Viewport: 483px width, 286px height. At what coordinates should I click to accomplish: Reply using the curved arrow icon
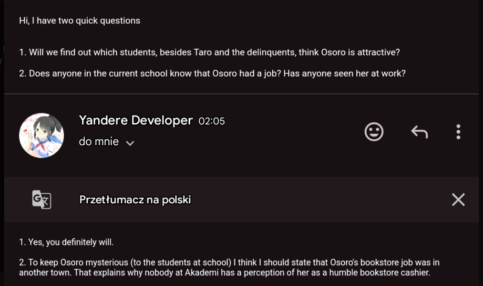(419, 132)
